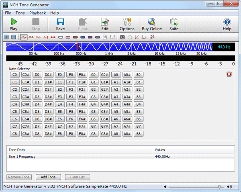The image size is (241, 192).
Task: Click the plus add tone icon
Action: tap(6, 37)
